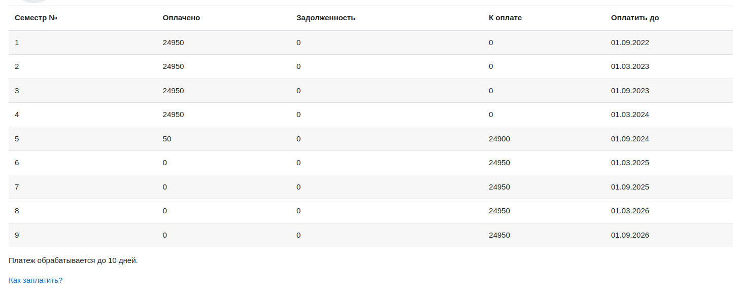Screen dimensions: 733x303
Task: Click the 'Семестр №' column header
Action: 36,18
